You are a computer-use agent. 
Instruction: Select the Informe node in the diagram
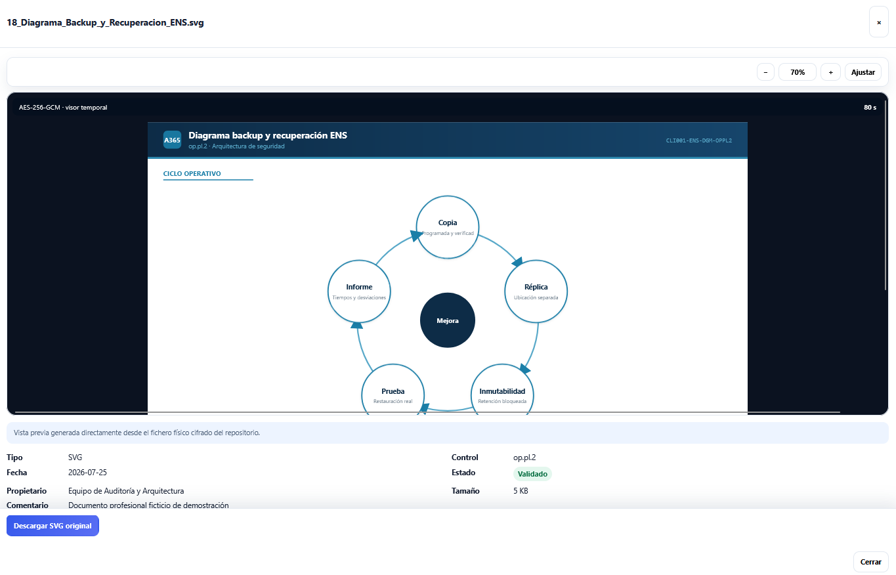(359, 291)
